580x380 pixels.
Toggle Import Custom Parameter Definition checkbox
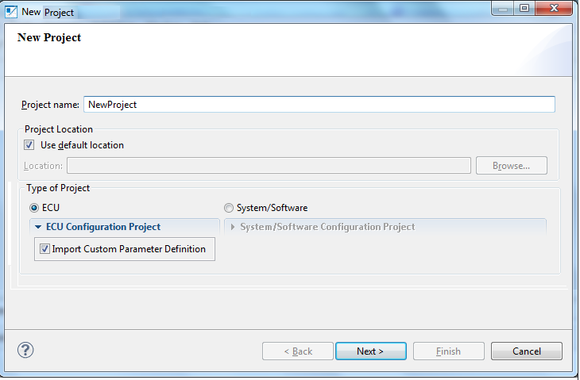[44, 249]
